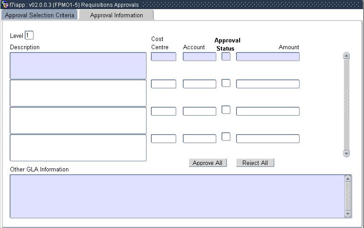
Task: Select the third row Description field
Action: pyautogui.click(x=78, y=120)
